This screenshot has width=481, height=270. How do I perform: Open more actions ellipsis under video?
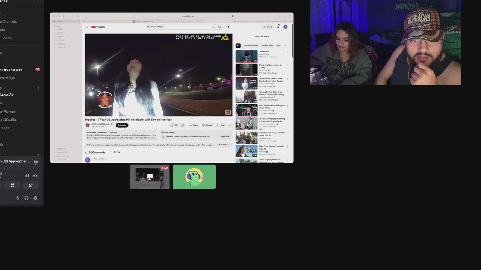pos(230,125)
